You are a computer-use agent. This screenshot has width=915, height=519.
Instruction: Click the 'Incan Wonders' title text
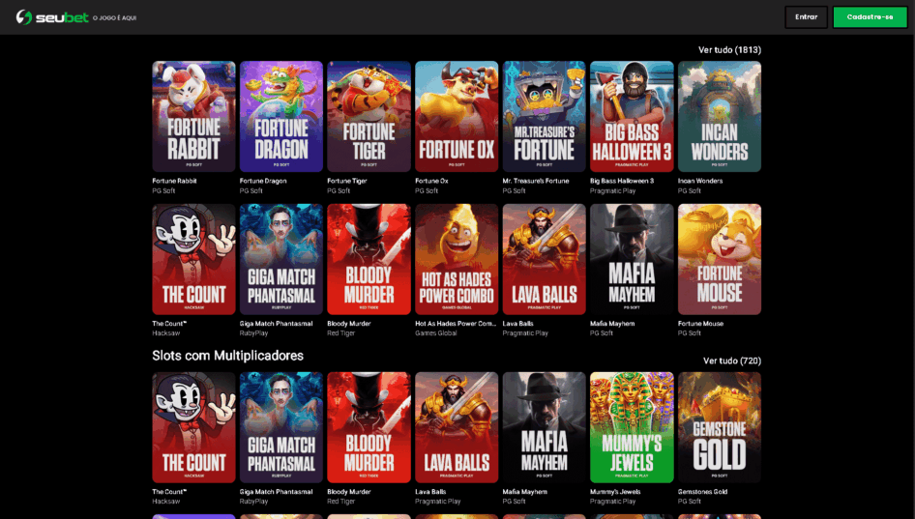click(700, 181)
